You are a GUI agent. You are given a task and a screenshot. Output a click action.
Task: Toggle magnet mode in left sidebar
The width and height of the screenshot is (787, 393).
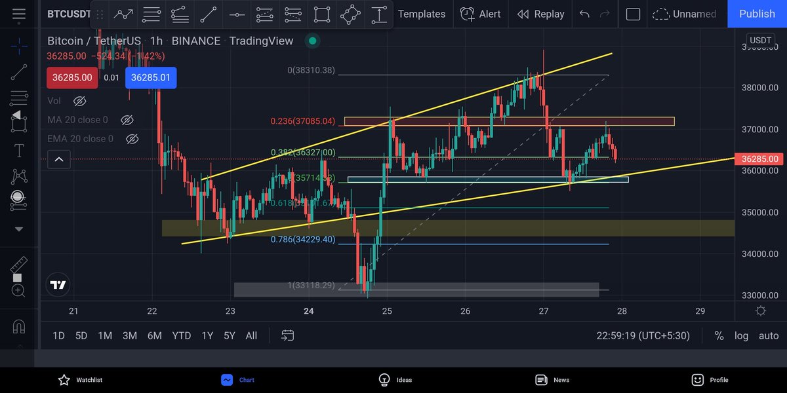19,326
